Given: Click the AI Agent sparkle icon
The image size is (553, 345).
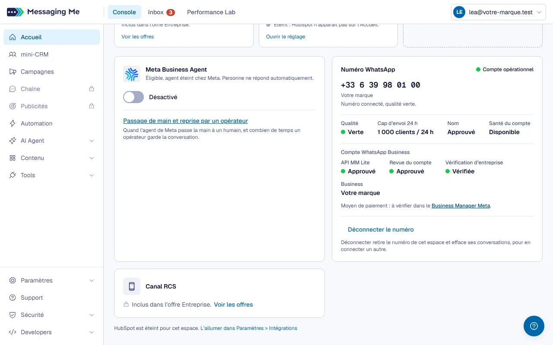Looking at the screenshot, I should [x=13, y=141].
